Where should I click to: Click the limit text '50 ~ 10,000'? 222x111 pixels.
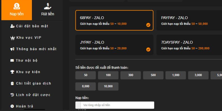[118, 24]
